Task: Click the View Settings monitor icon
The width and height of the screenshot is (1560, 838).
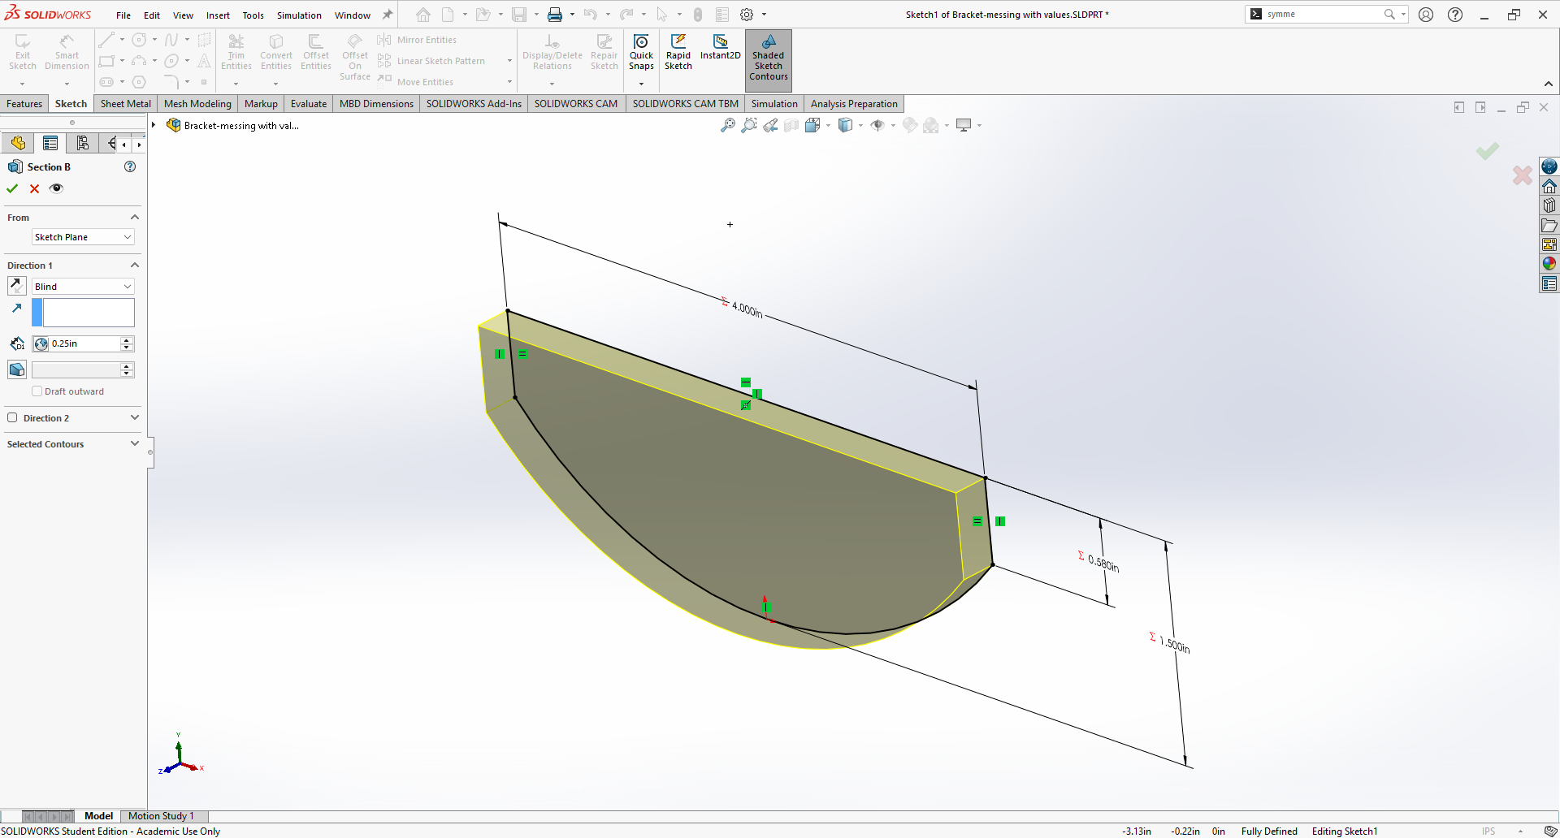Action: point(964,125)
